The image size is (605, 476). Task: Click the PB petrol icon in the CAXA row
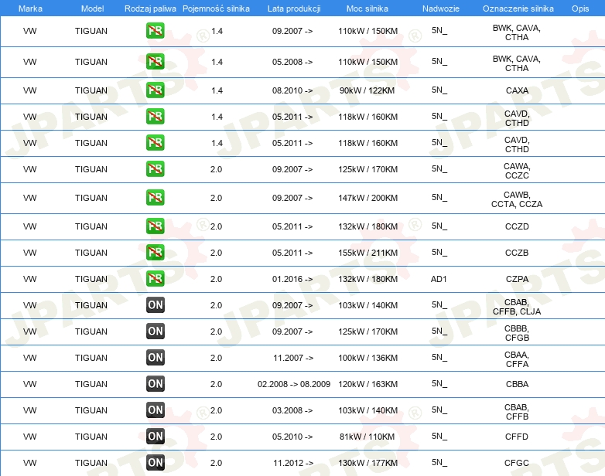click(x=155, y=90)
